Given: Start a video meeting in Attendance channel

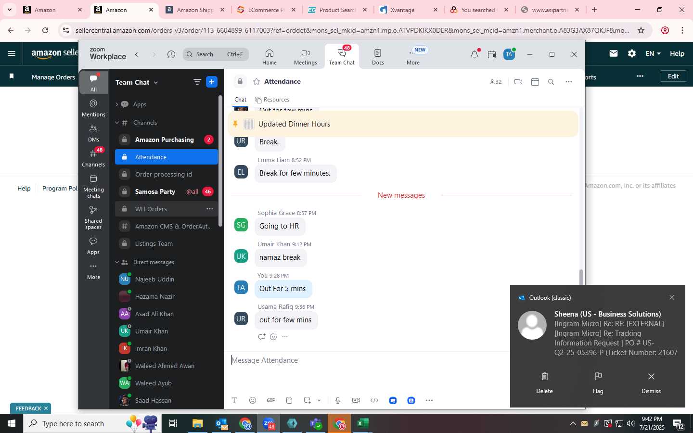Looking at the screenshot, I should [518, 82].
